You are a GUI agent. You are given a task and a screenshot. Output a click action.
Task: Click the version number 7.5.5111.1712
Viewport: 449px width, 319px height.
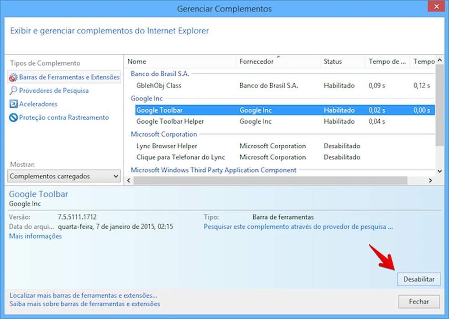[x=77, y=217]
